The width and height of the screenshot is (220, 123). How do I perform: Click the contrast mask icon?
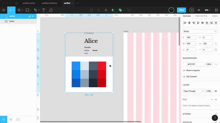click(113, 10)
